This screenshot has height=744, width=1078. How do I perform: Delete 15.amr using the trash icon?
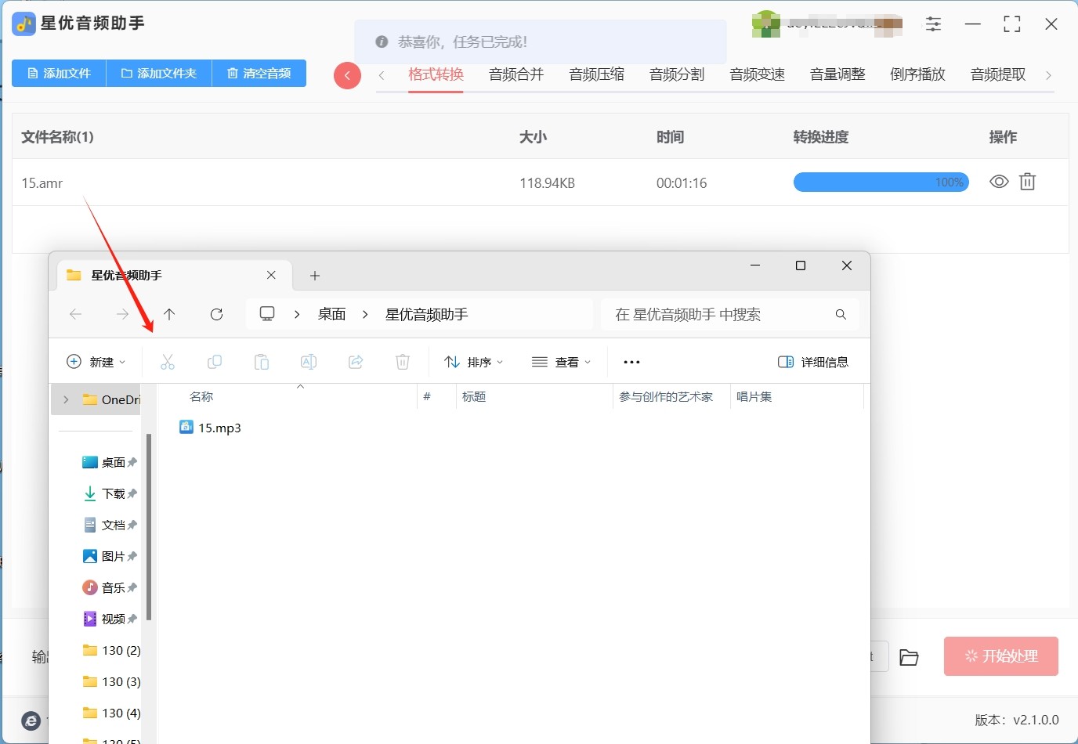[1027, 182]
